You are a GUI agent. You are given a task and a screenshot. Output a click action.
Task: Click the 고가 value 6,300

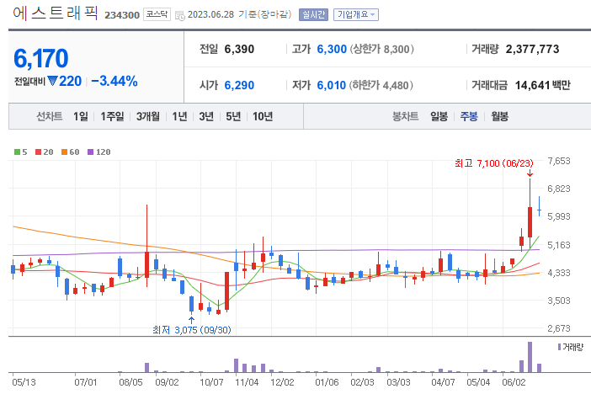tap(332, 49)
